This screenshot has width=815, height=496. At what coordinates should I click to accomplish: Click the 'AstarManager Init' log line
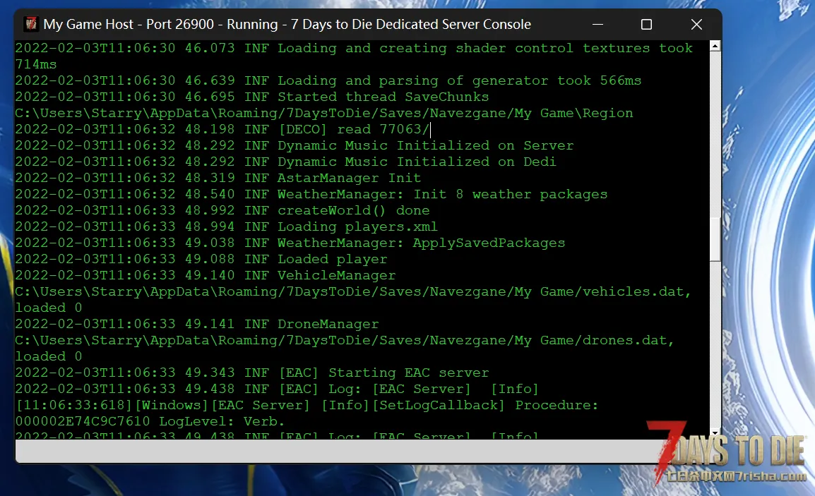[218, 178]
